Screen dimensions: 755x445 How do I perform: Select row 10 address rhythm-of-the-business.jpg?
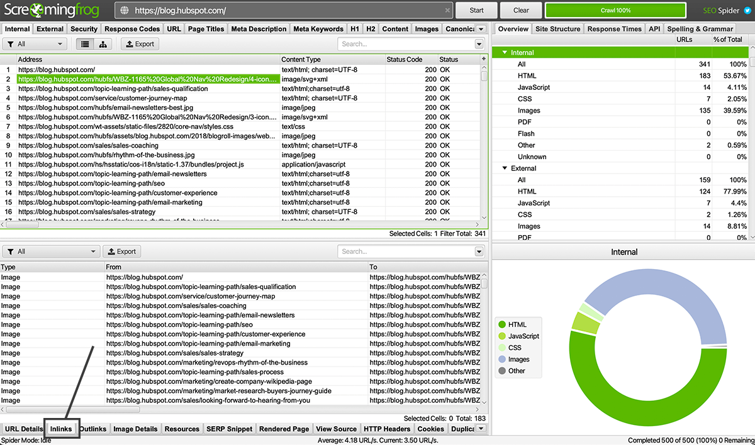(x=106, y=155)
